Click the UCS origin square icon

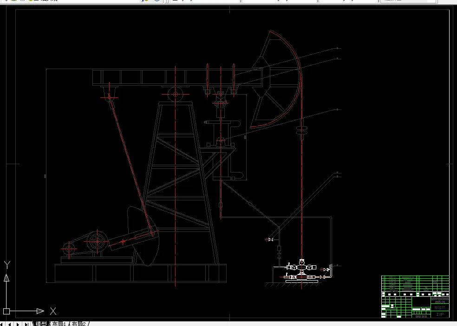point(7,311)
